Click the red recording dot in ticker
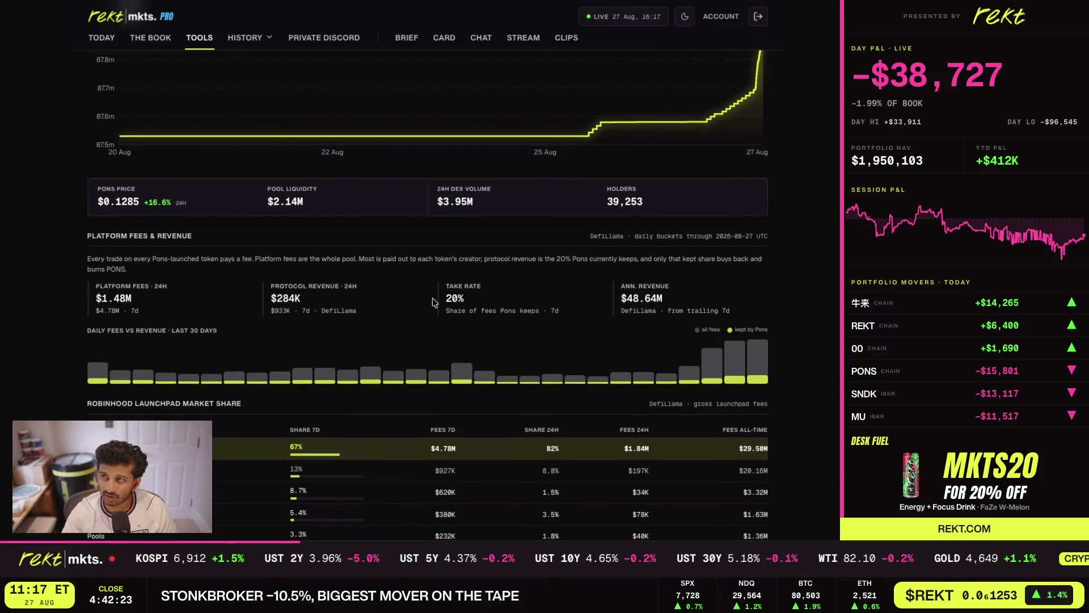Image resolution: width=1089 pixels, height=613 pixels. coord(112,559)
